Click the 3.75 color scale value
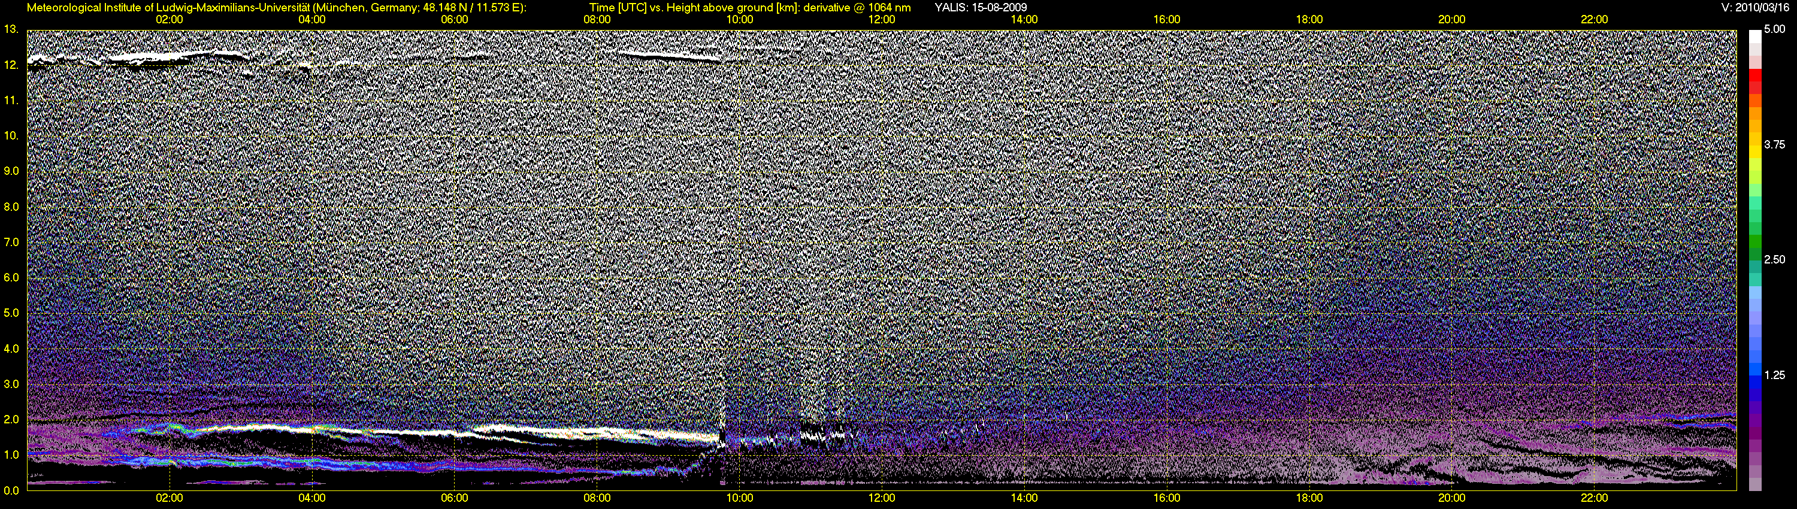Viewport: 1797px width, 509px height. coord(1775,144)
